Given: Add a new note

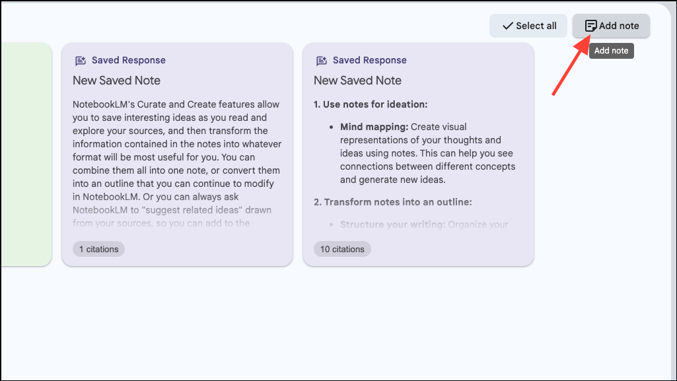Looking at the screenshot, I should (610, 26).
